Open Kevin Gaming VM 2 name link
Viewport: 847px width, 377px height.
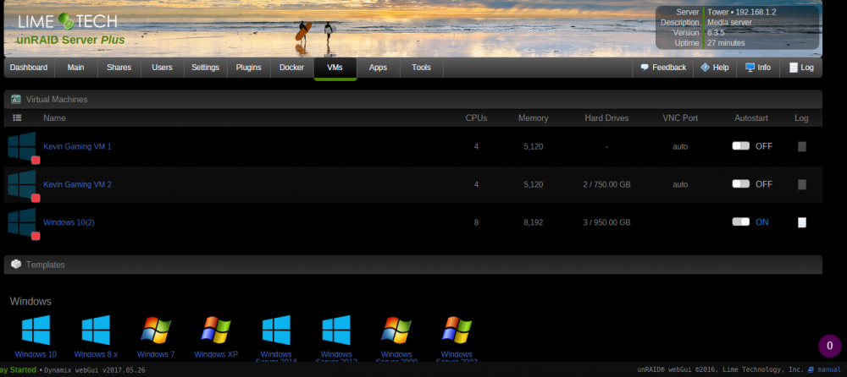click(77, 184)
